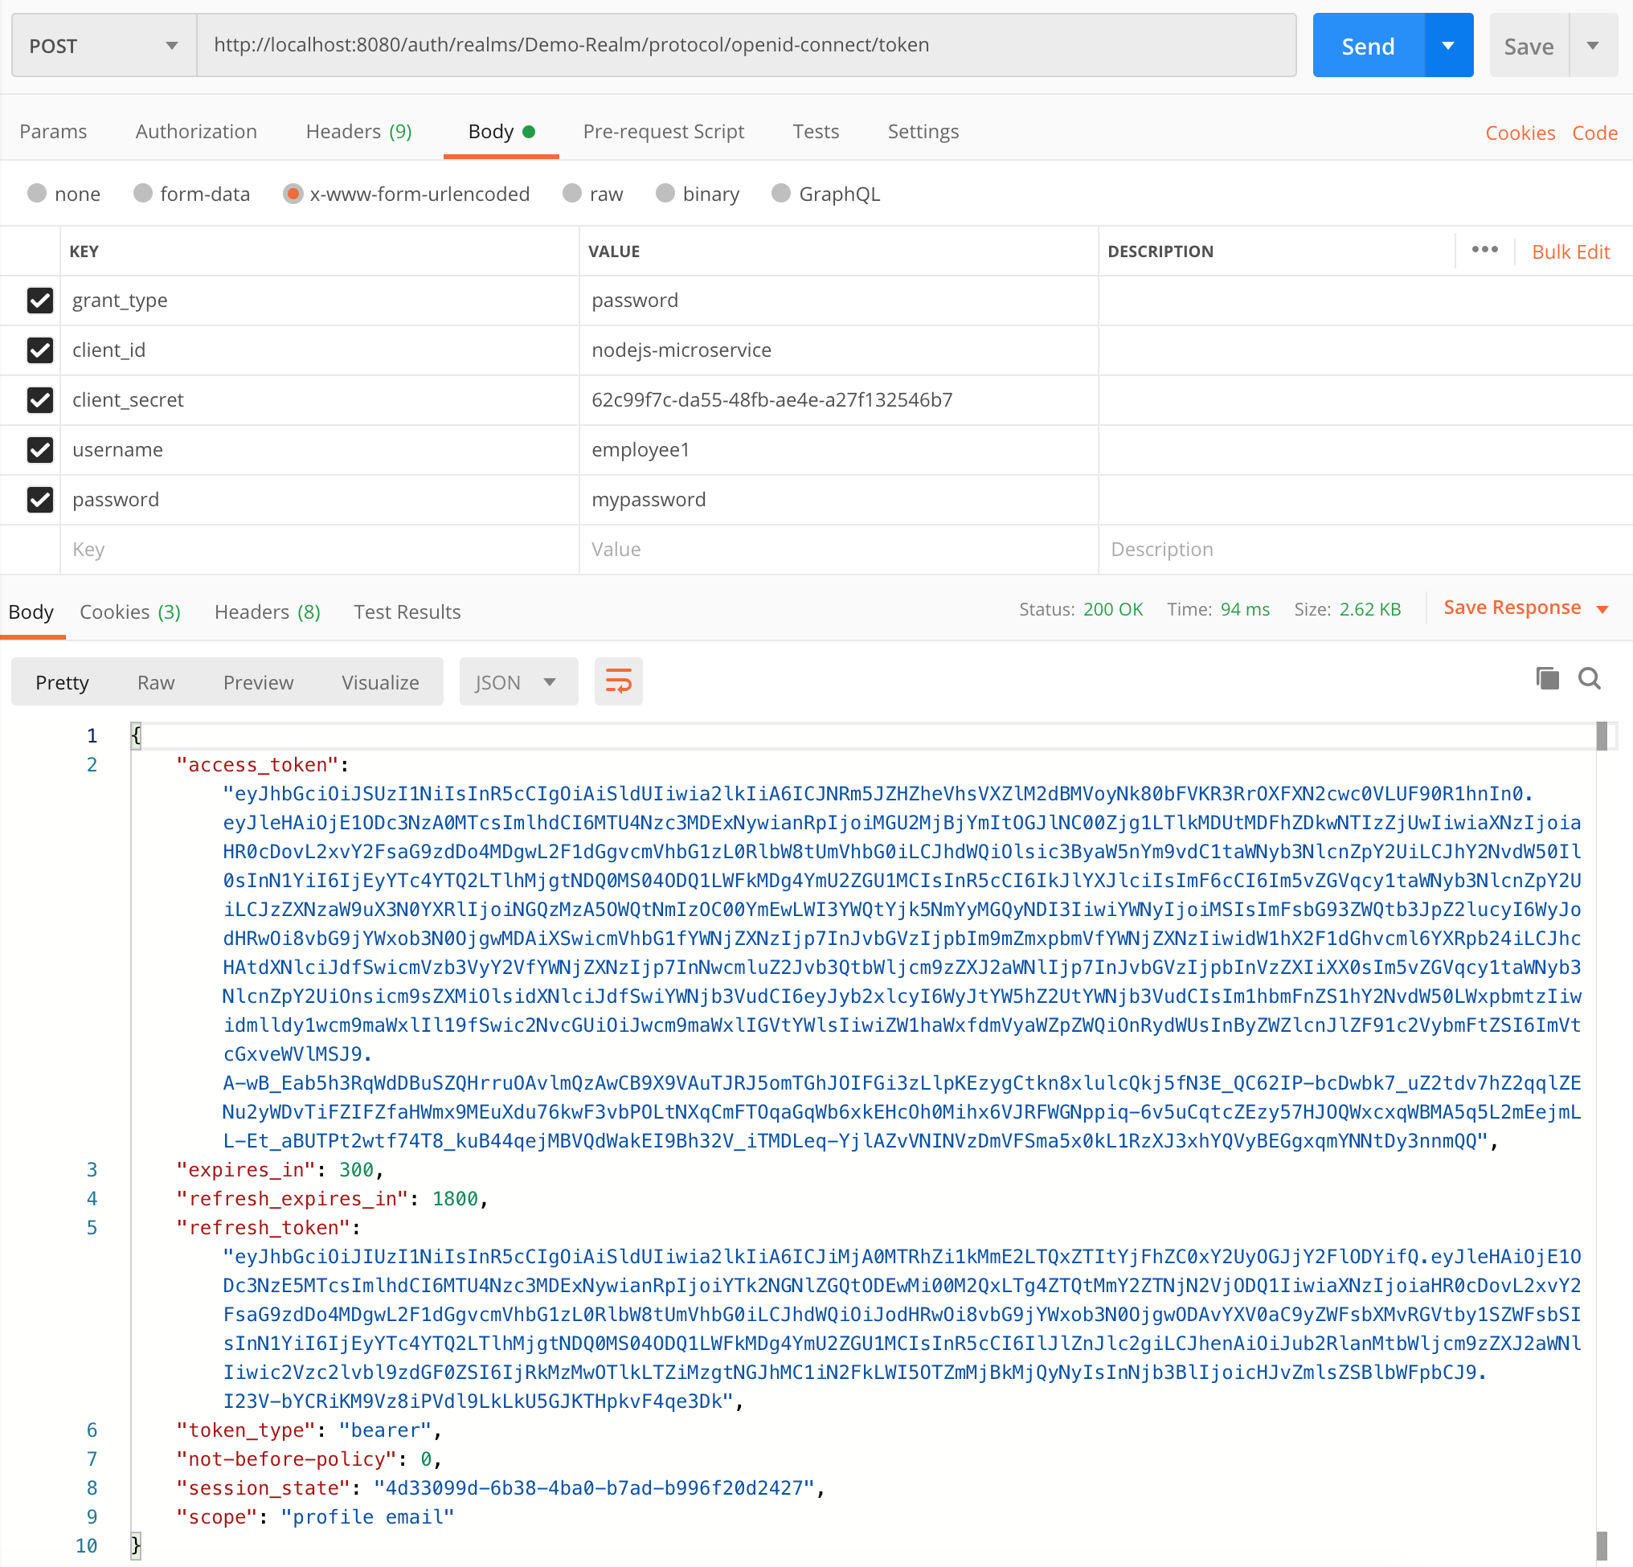Expand the POST method selector

pyautogui.click(x=104, y=46)
